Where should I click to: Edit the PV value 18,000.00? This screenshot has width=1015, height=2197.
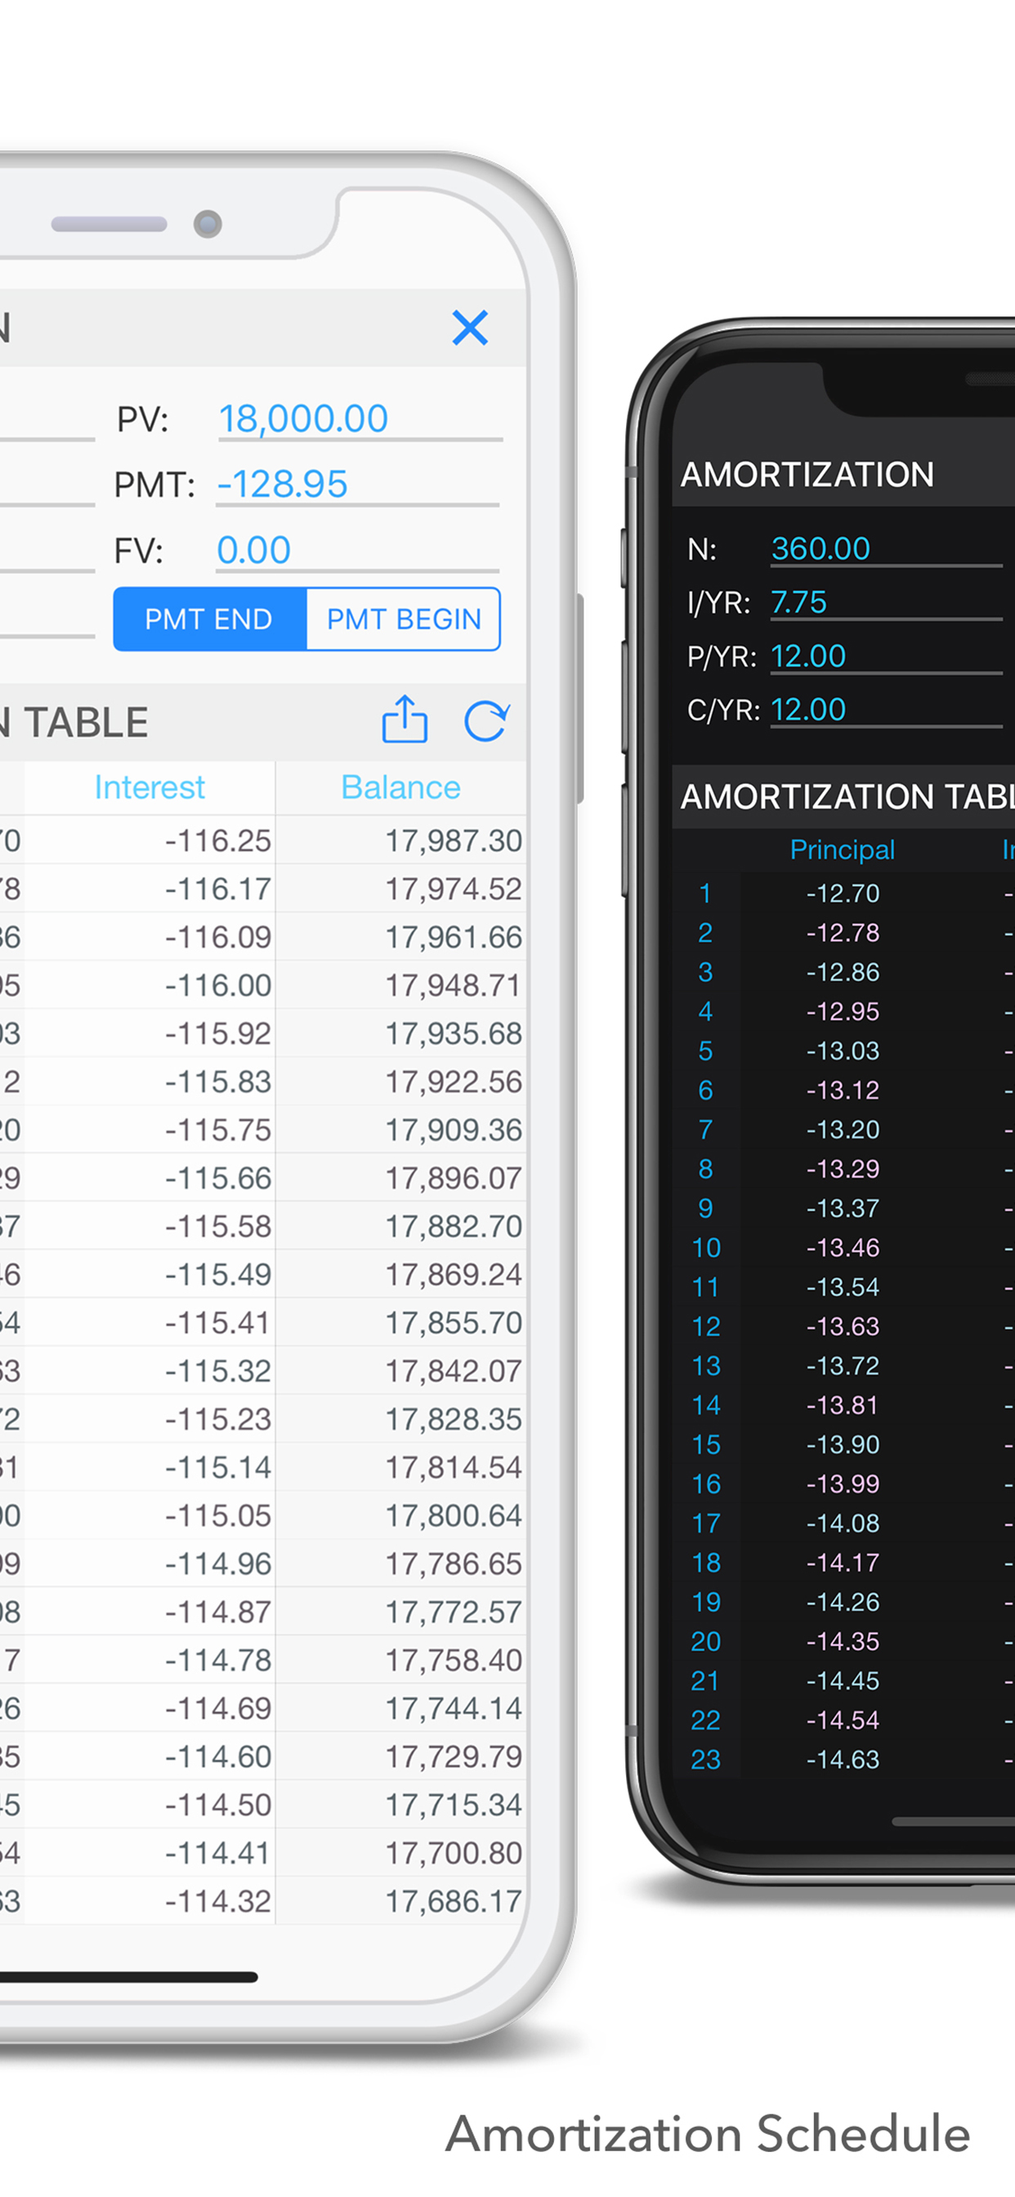pyautogui.click(x=360, y=418)
